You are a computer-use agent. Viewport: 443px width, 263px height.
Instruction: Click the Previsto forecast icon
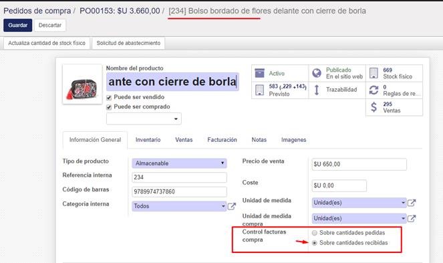tap(259, 90)
